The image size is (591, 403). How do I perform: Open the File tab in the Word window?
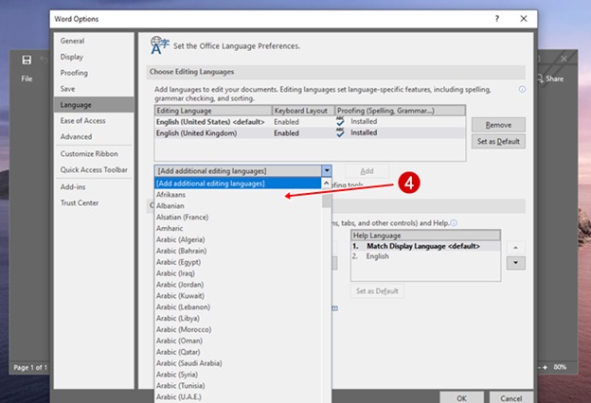pos(27,79)
